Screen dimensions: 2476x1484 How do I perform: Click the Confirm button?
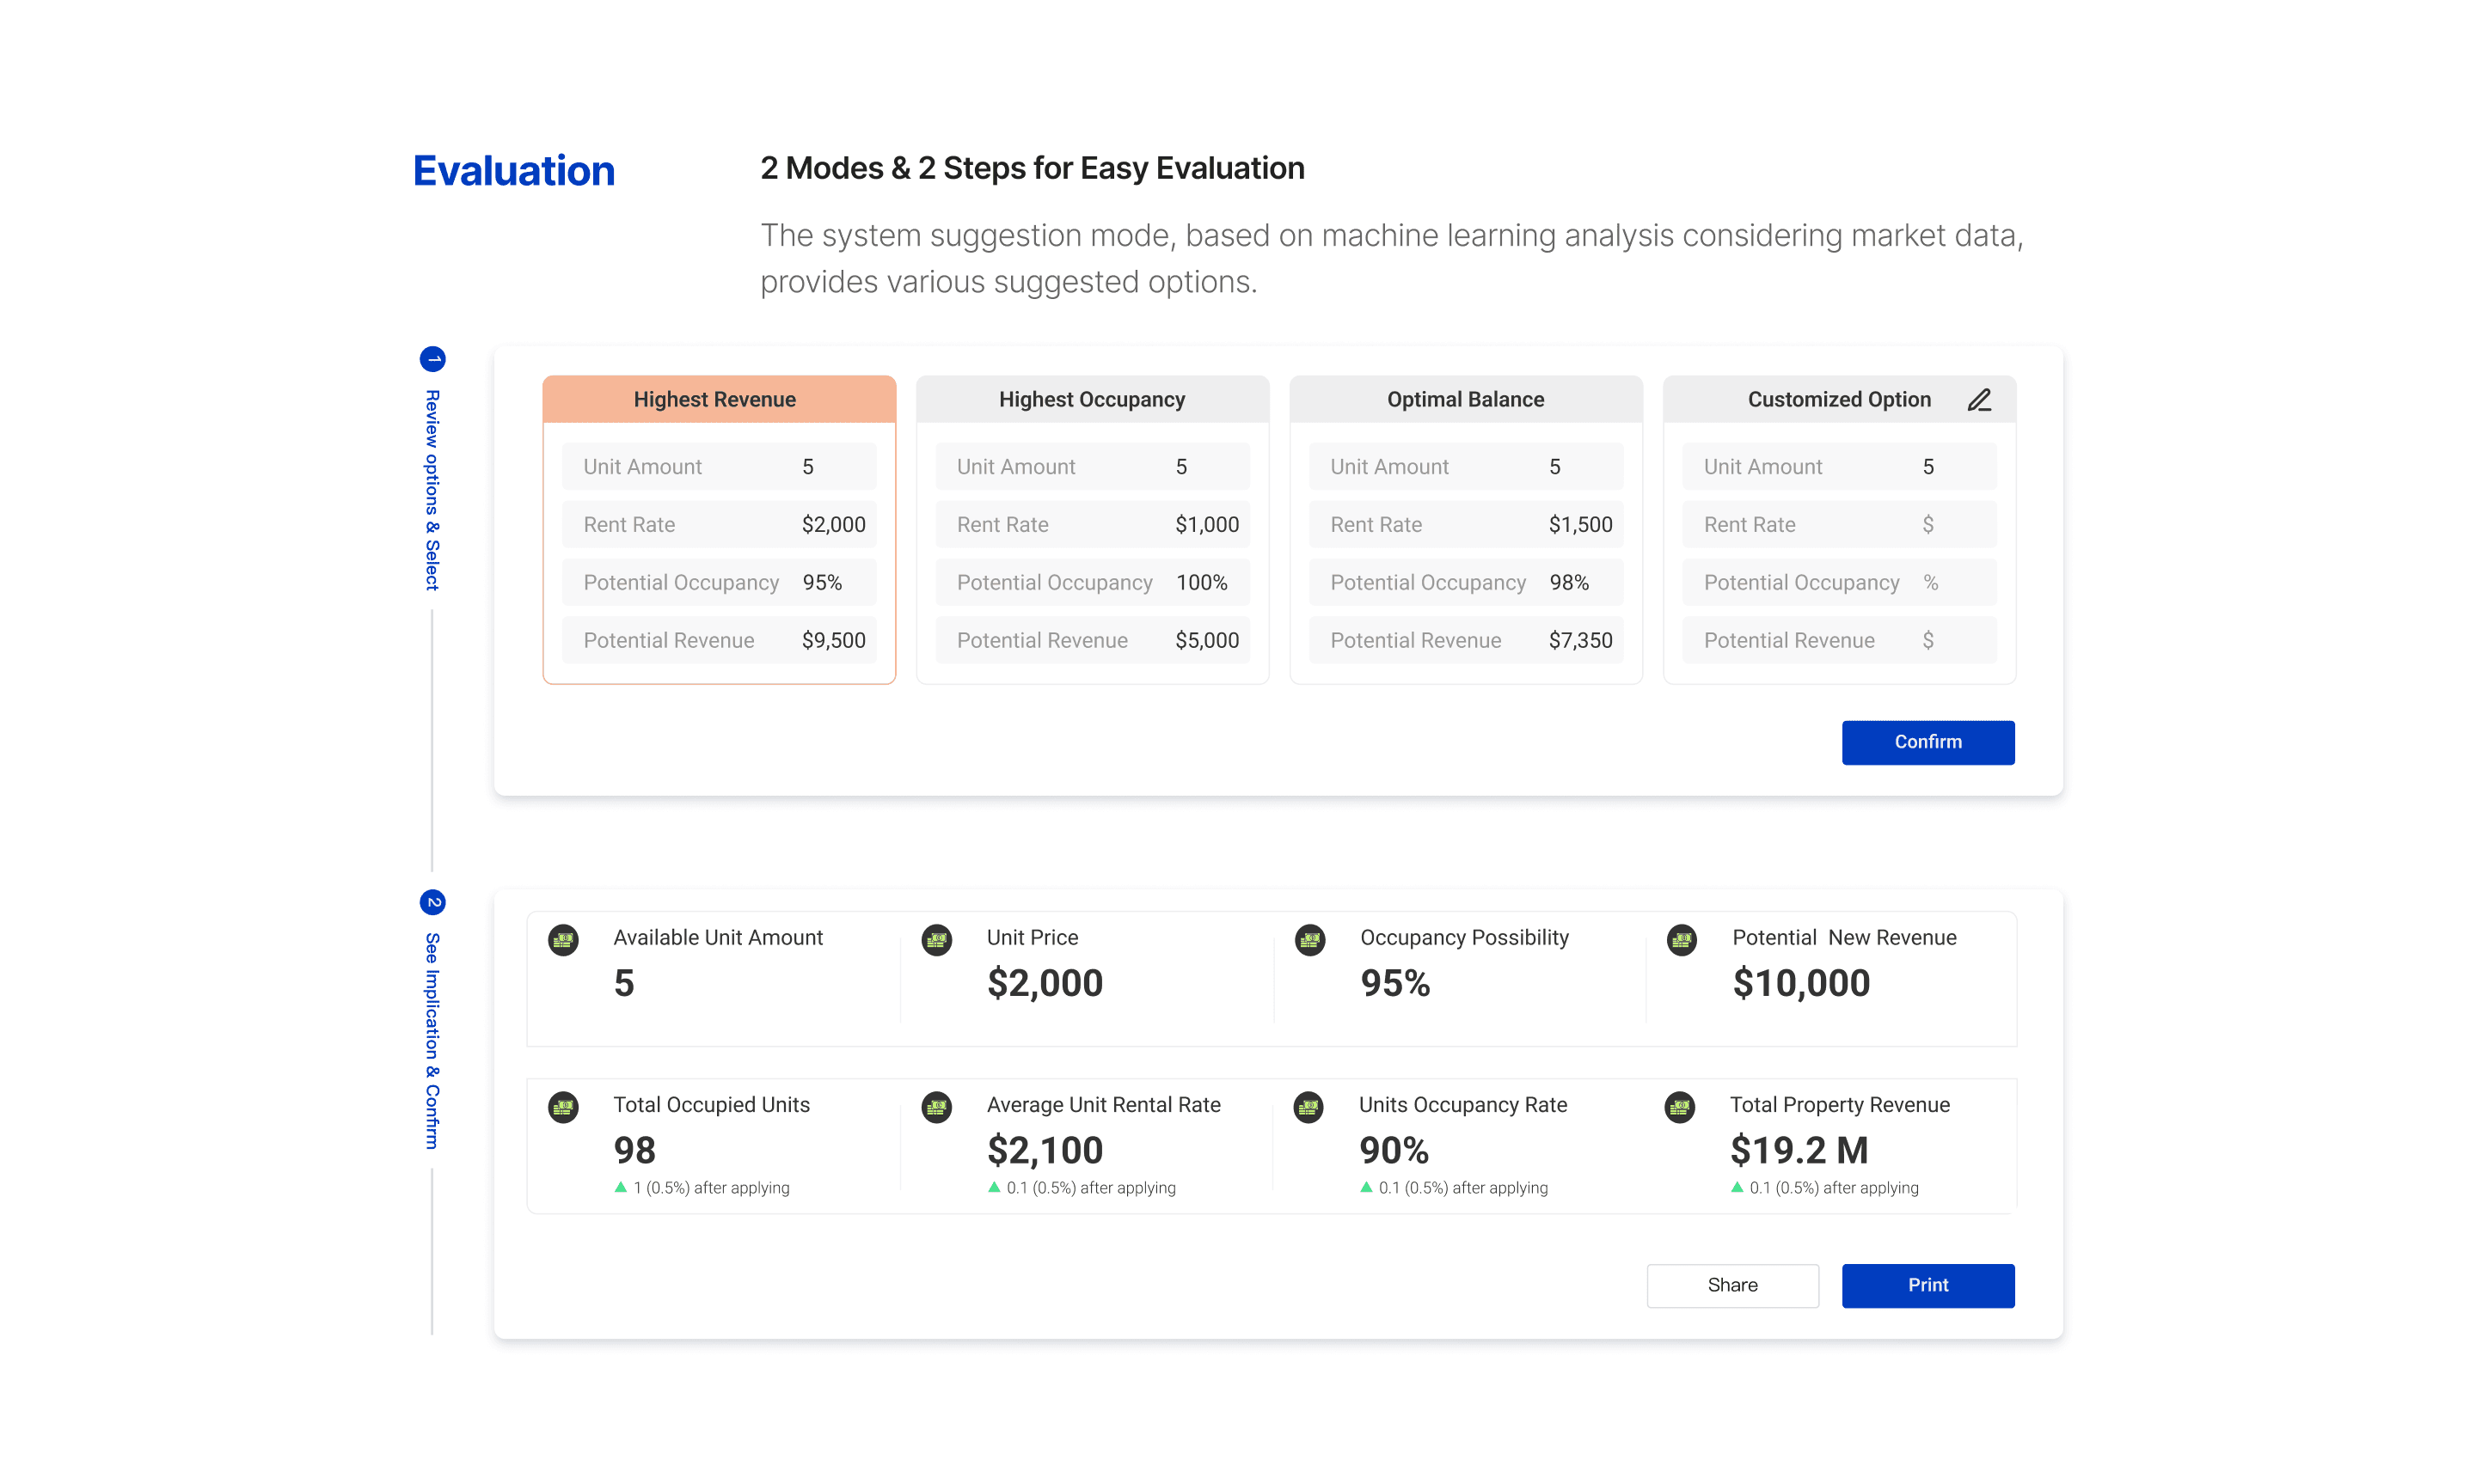pos(1927,742)
